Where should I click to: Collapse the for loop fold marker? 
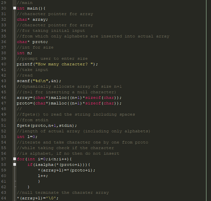pos(14,159)
